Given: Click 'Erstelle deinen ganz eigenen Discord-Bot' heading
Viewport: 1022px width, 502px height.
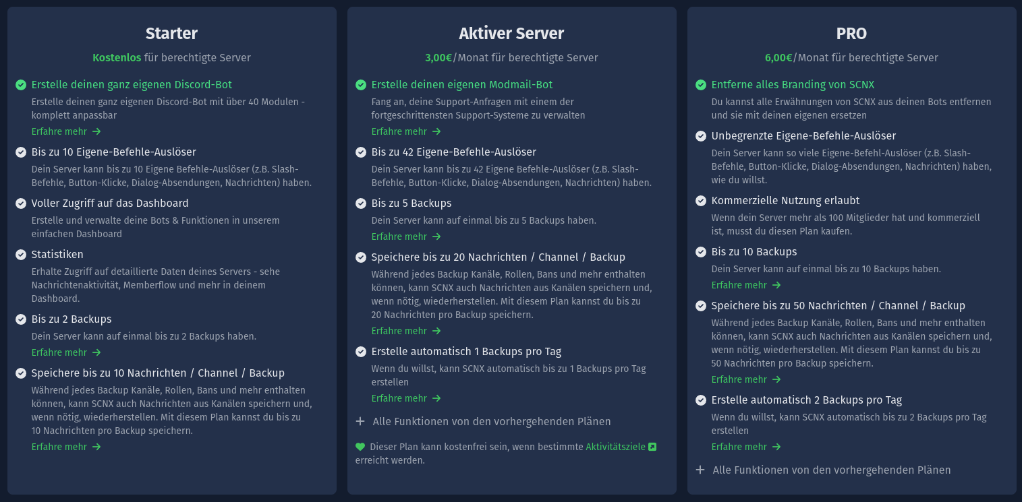Looking at the screenshot, I should tap(132, 85).
